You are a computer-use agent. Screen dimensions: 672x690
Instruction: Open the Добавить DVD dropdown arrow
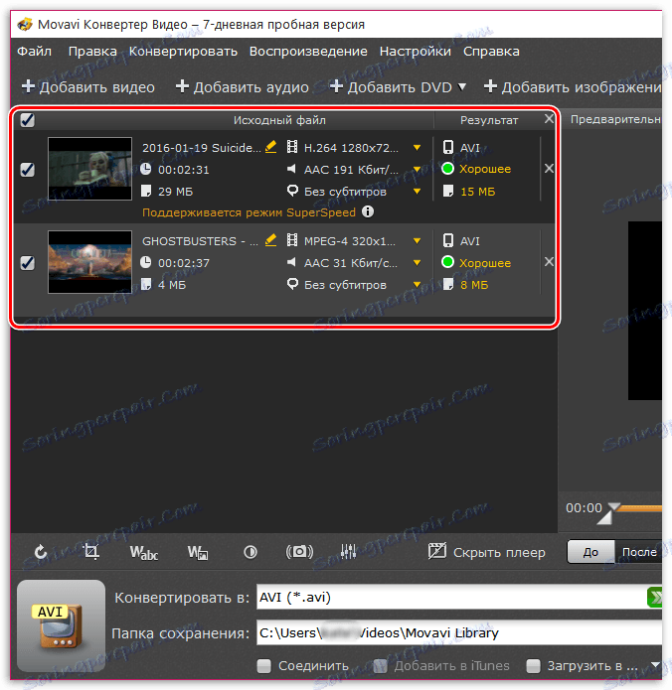pos(462,86)
